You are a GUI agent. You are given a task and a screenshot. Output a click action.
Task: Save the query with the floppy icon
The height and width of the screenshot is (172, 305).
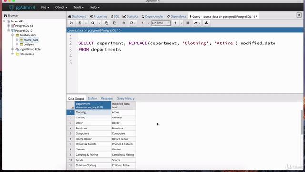coord(80,23)
